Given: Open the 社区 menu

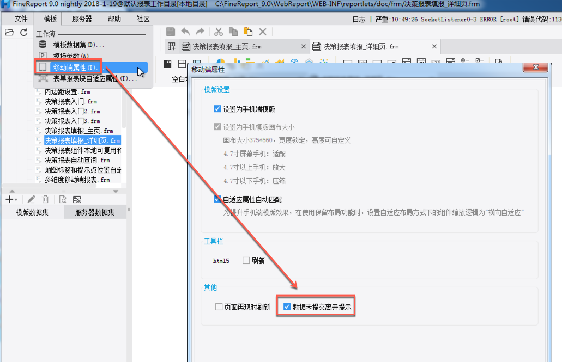Looking at the screenshot, I should point(143,19).
